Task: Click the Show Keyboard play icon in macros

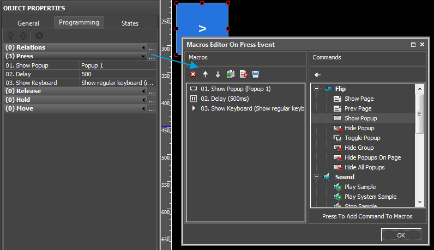Action: click(194, 108)
